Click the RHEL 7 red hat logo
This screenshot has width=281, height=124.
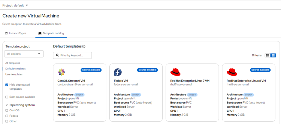175,72
